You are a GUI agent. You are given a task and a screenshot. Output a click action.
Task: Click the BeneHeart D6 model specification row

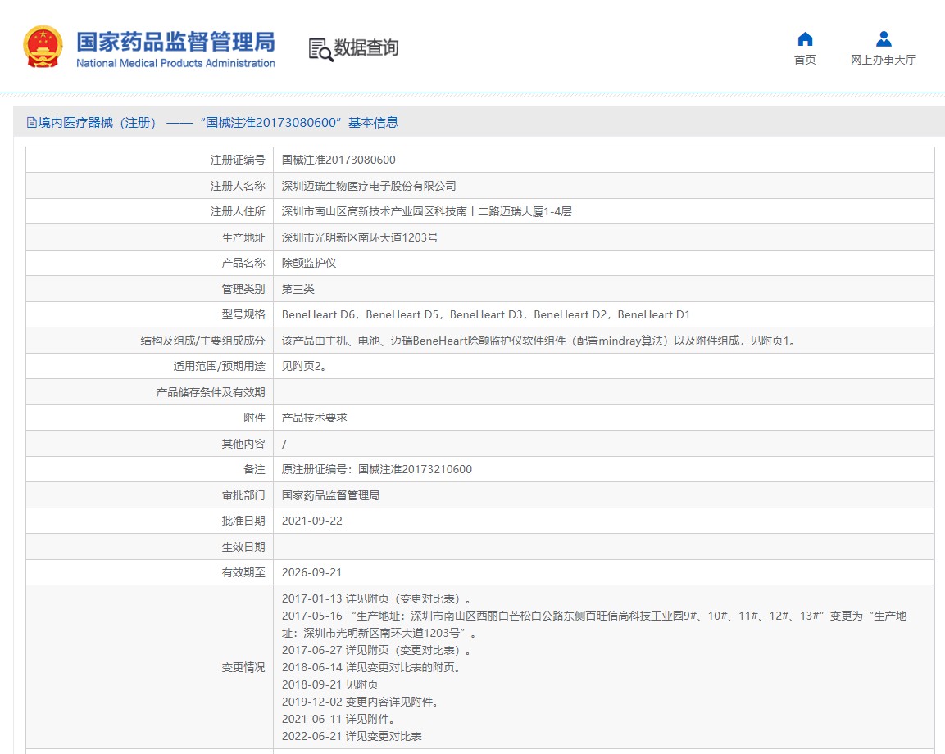(486, 314)
